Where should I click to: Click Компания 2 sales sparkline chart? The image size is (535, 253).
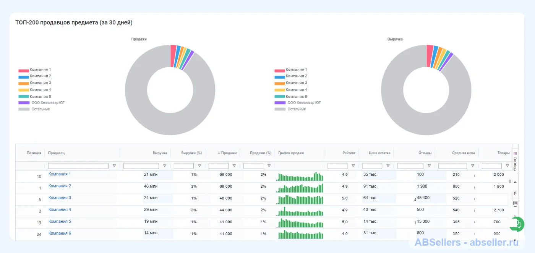tap(300, 188)
